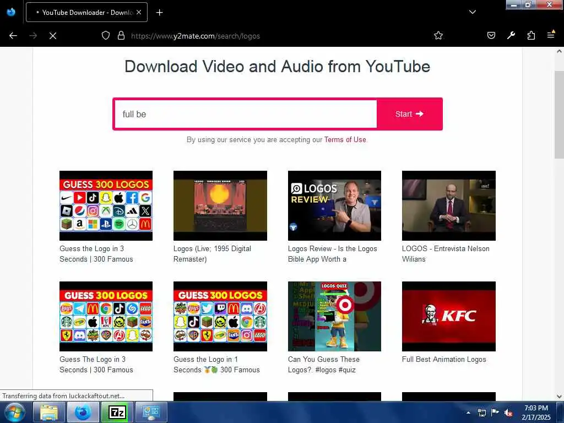
Task: Show hidden system tray icons
Action: click(468, 413)
